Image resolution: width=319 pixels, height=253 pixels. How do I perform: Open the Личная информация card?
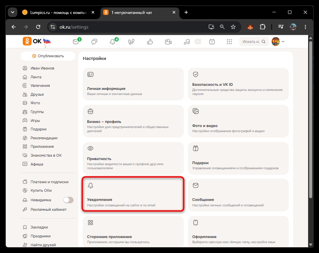tap(133, 84)
